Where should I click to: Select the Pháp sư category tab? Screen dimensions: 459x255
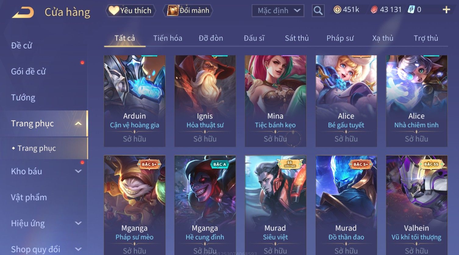click(x=340, y=38)
